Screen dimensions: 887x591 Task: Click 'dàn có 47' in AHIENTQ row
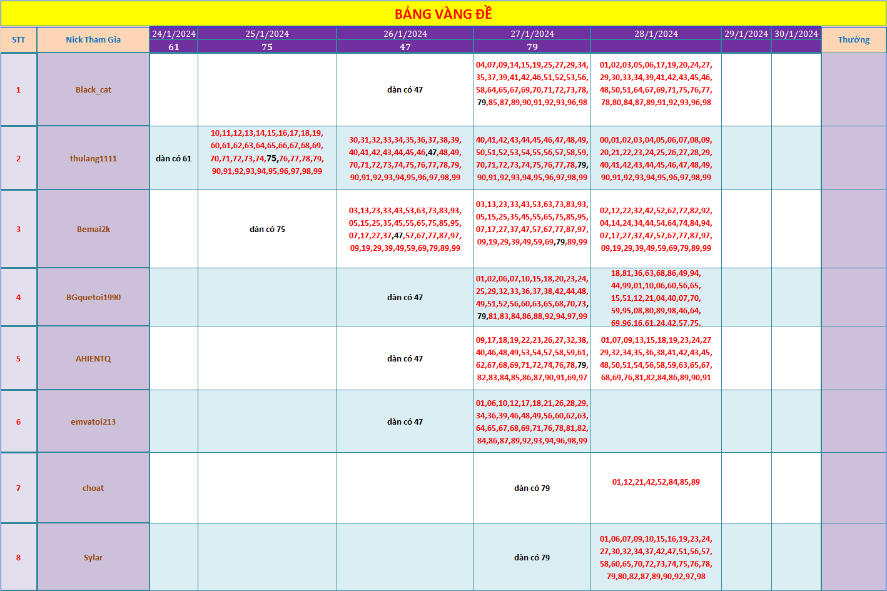405,358
